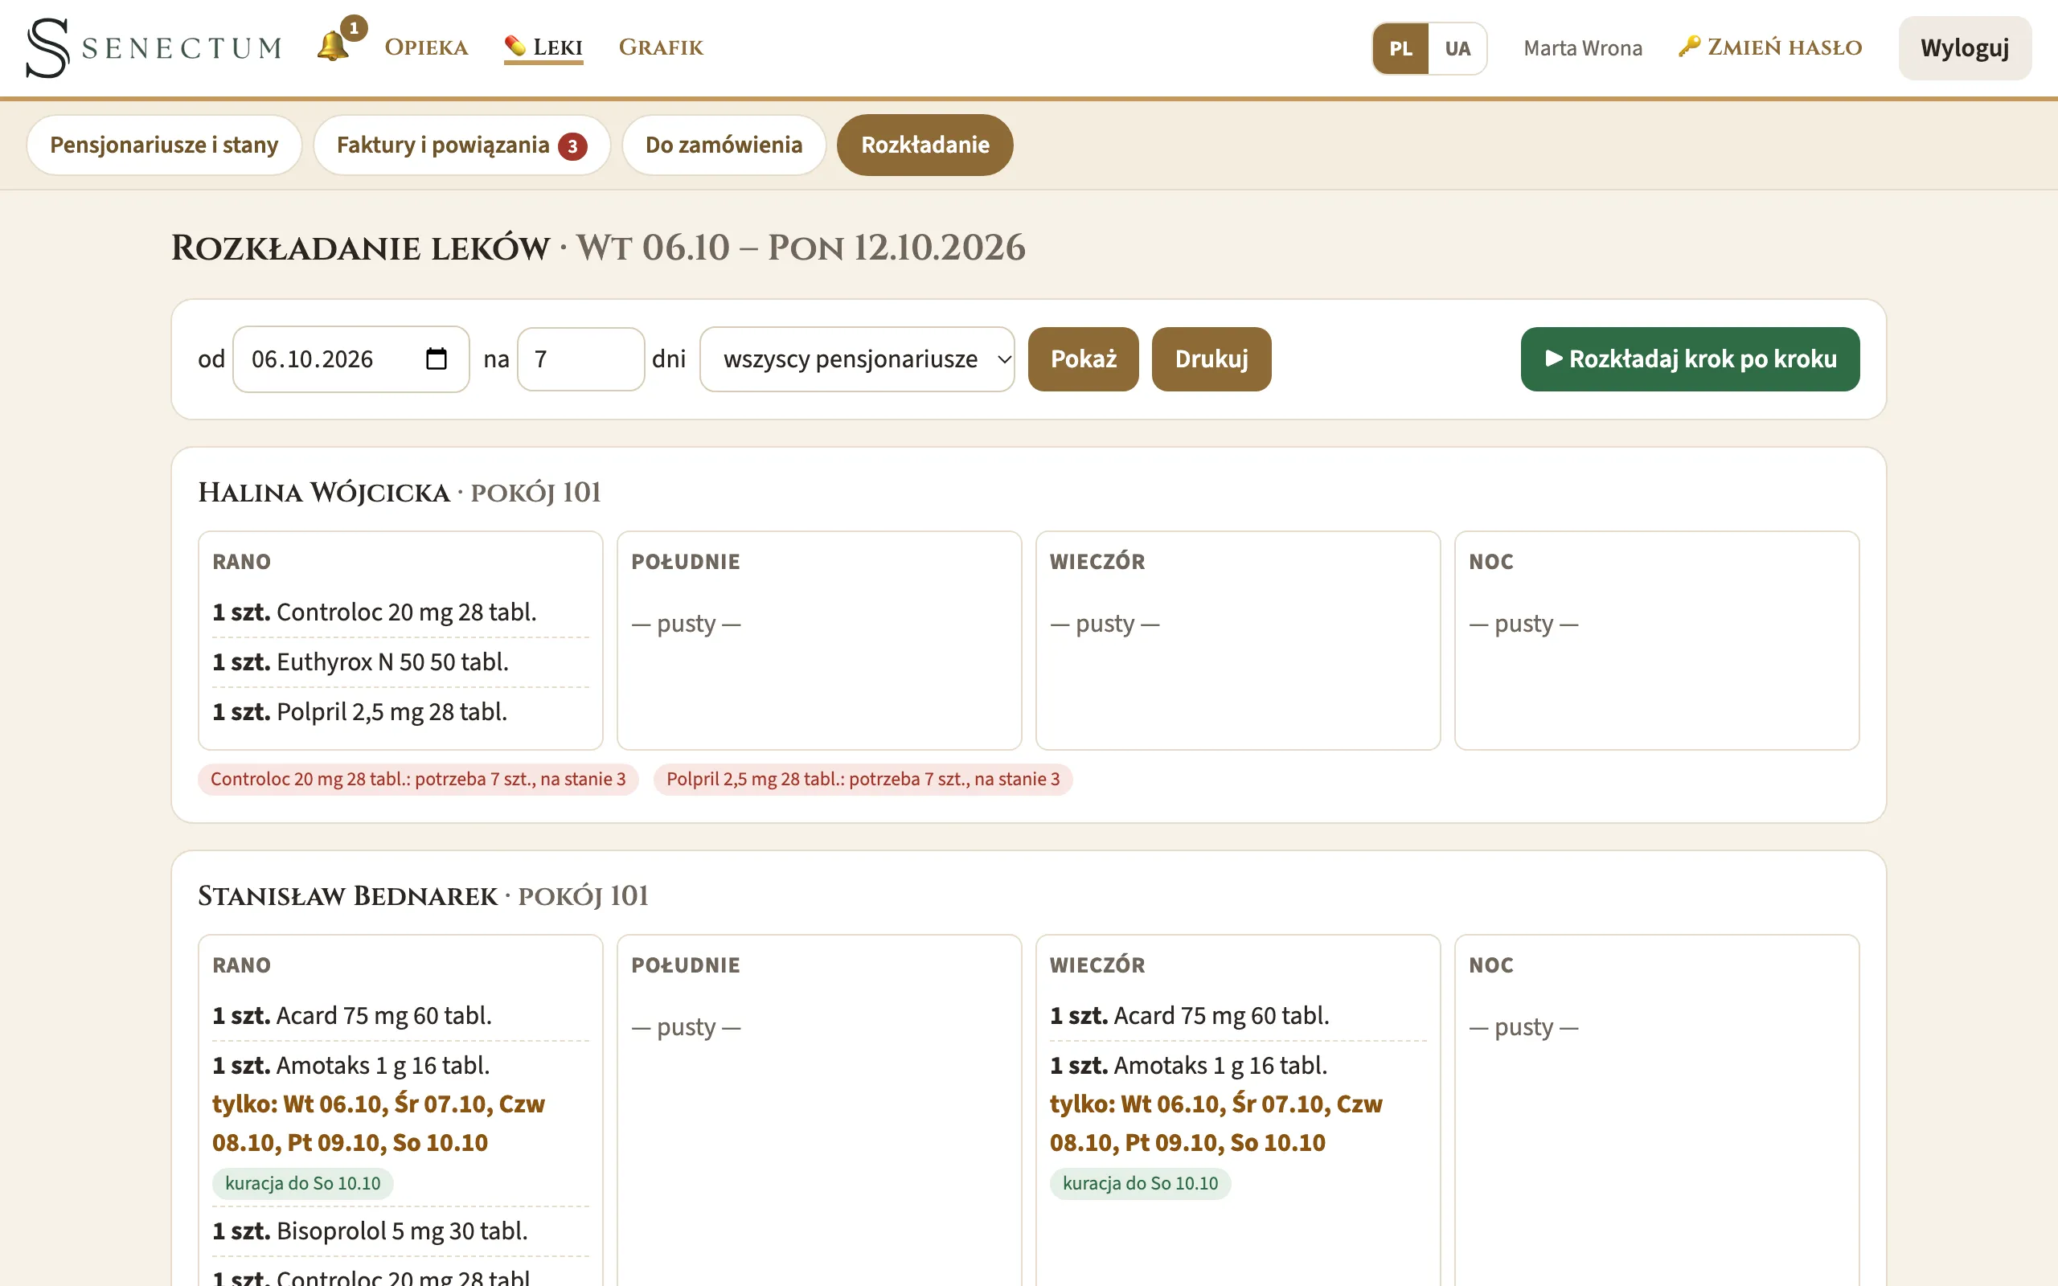Click the Wyloguj button
2058x1286 pixels.
pos(1965,48)
